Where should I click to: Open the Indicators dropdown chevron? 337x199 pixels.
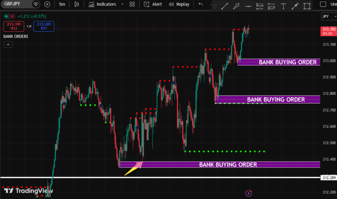(x=122, y=4)
